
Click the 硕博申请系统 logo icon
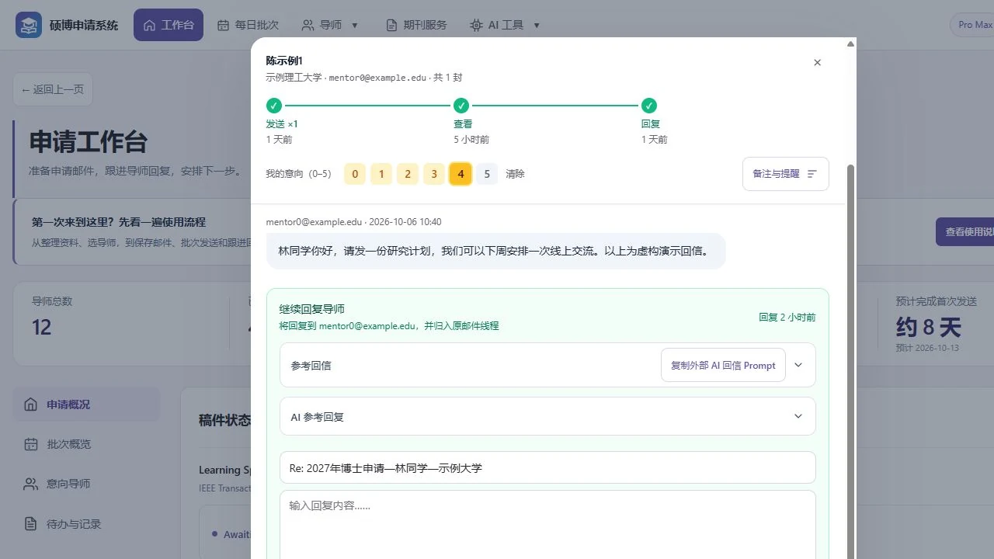(29, 25)
